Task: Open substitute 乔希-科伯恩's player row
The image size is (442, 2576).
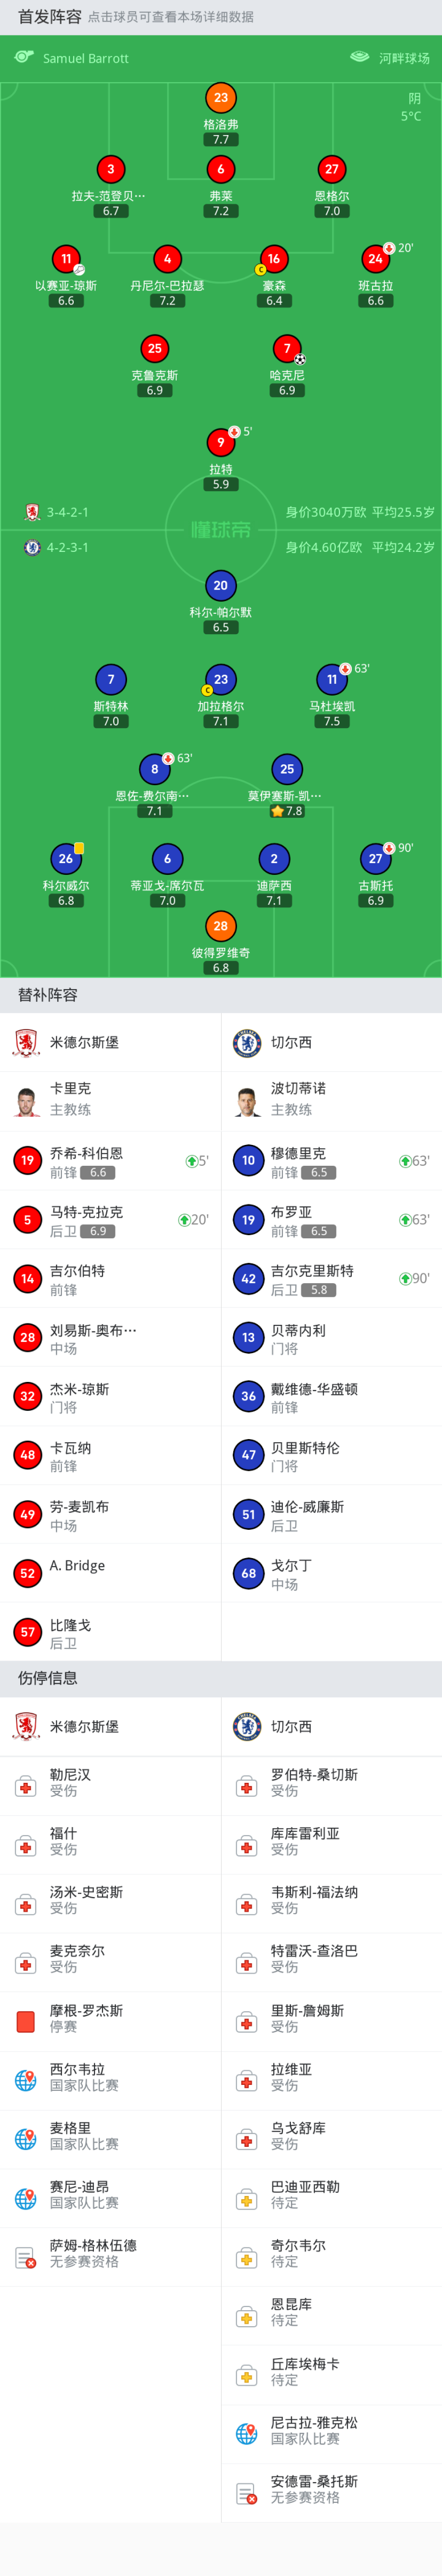Action: pyautogui.click(x=110, y=1160)
